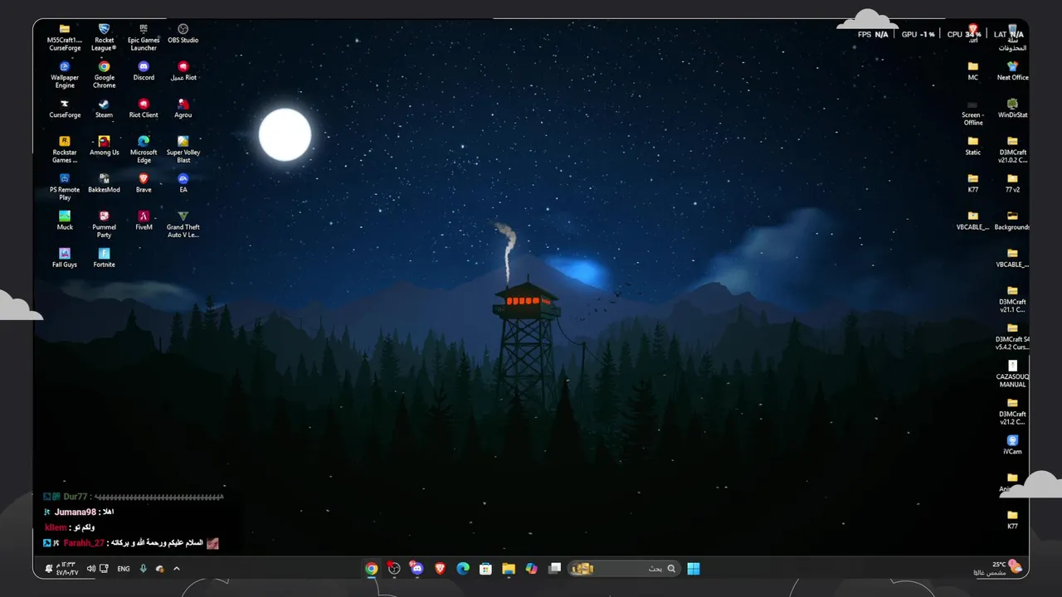Select the Screen - Offline file icon

(973, 112)
